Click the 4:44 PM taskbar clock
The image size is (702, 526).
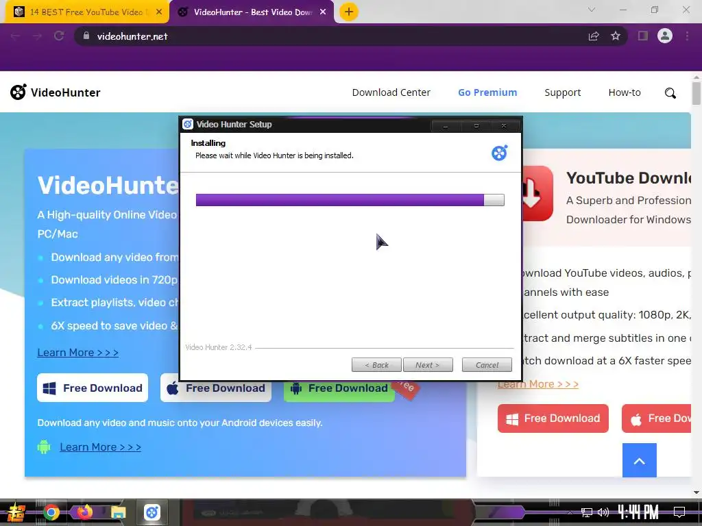coord(638,512)
